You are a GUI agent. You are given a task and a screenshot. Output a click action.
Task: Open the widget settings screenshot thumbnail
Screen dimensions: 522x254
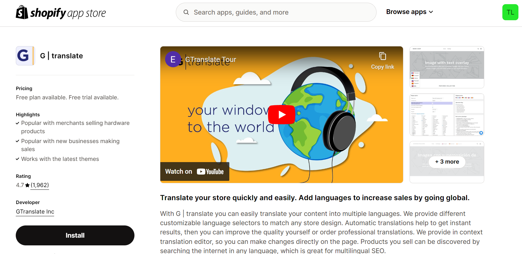447,115
